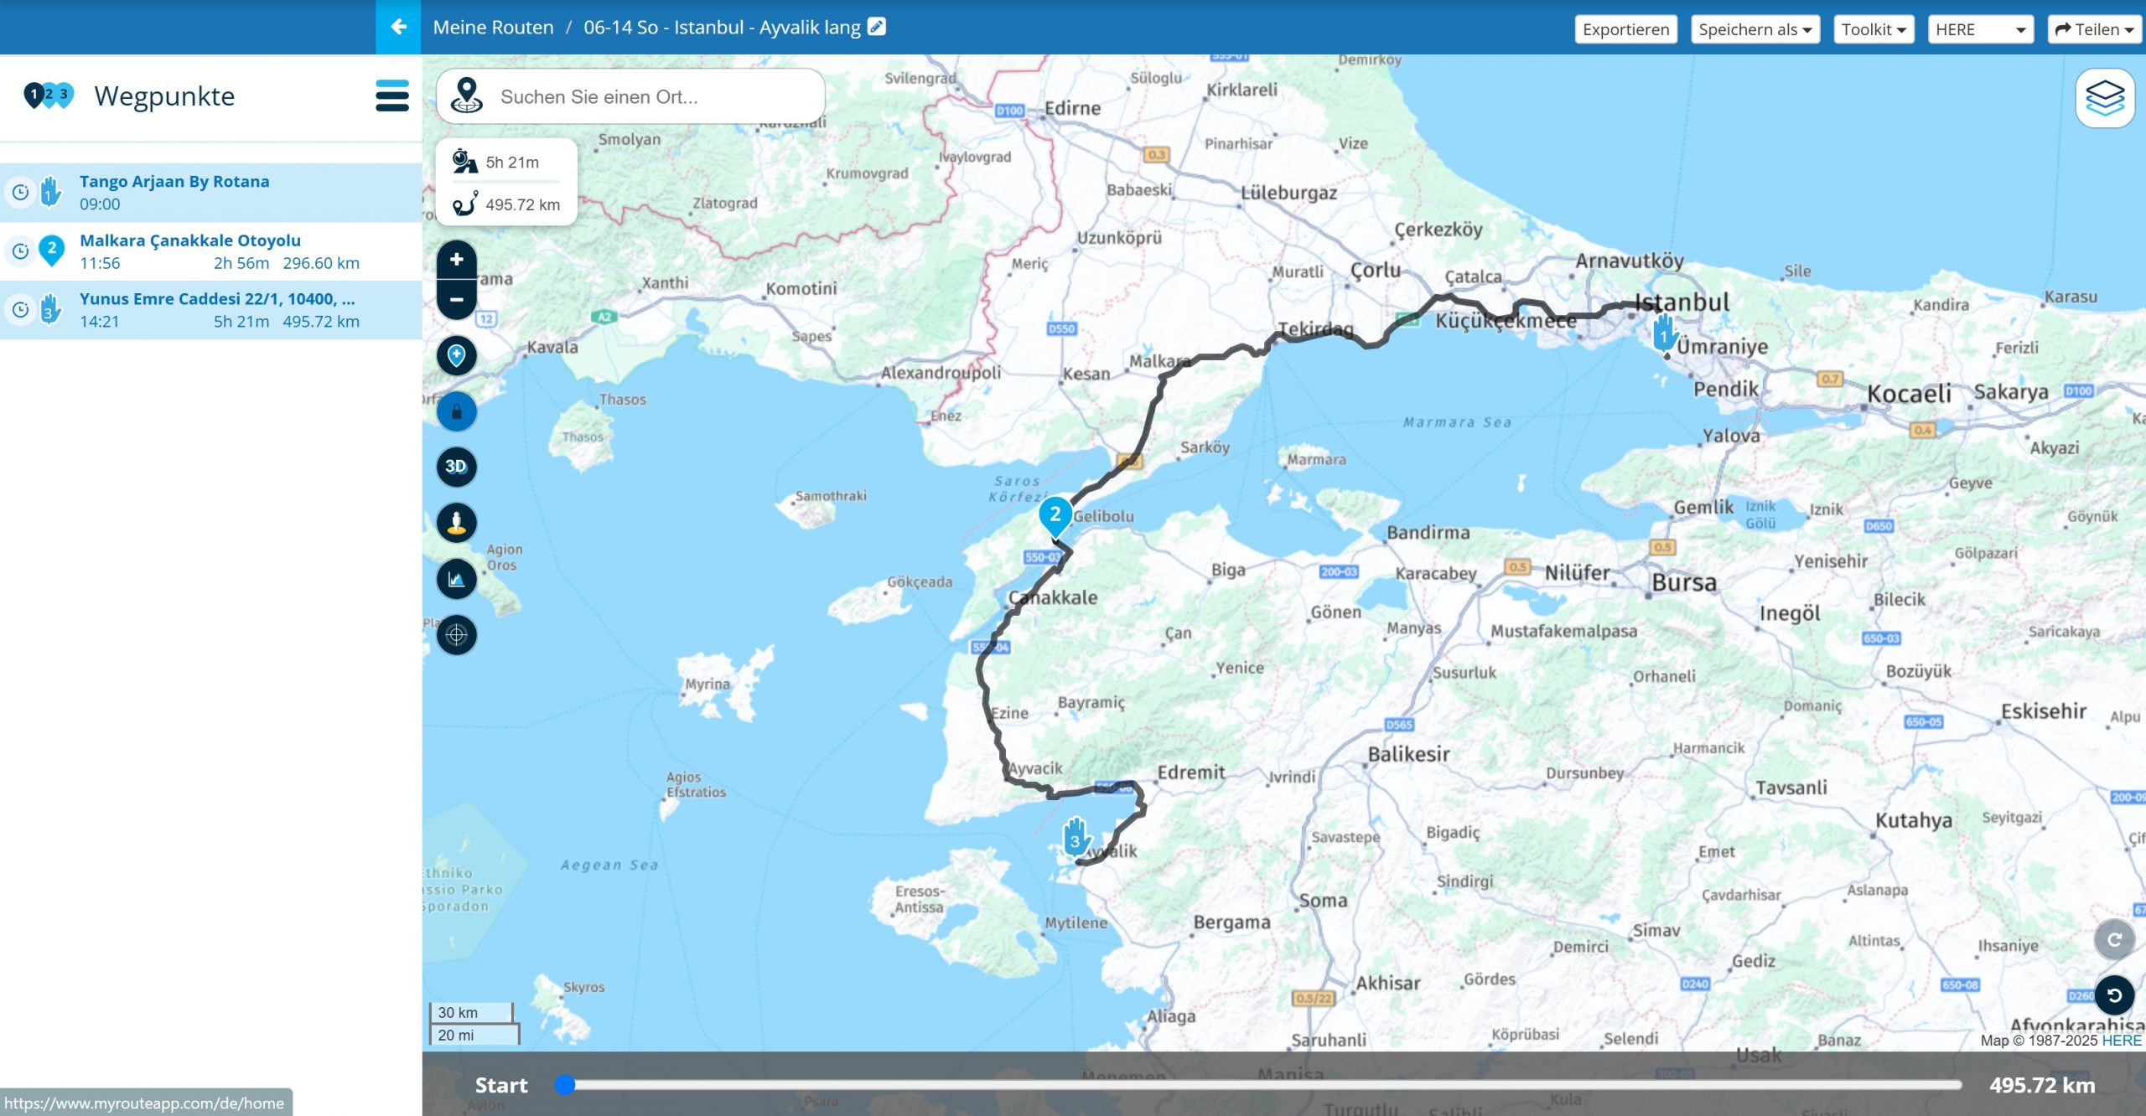The height and width of the screenshot is (1116, 2146).
Task: Open the Teilen share menu
Action: click(2093, 29)
